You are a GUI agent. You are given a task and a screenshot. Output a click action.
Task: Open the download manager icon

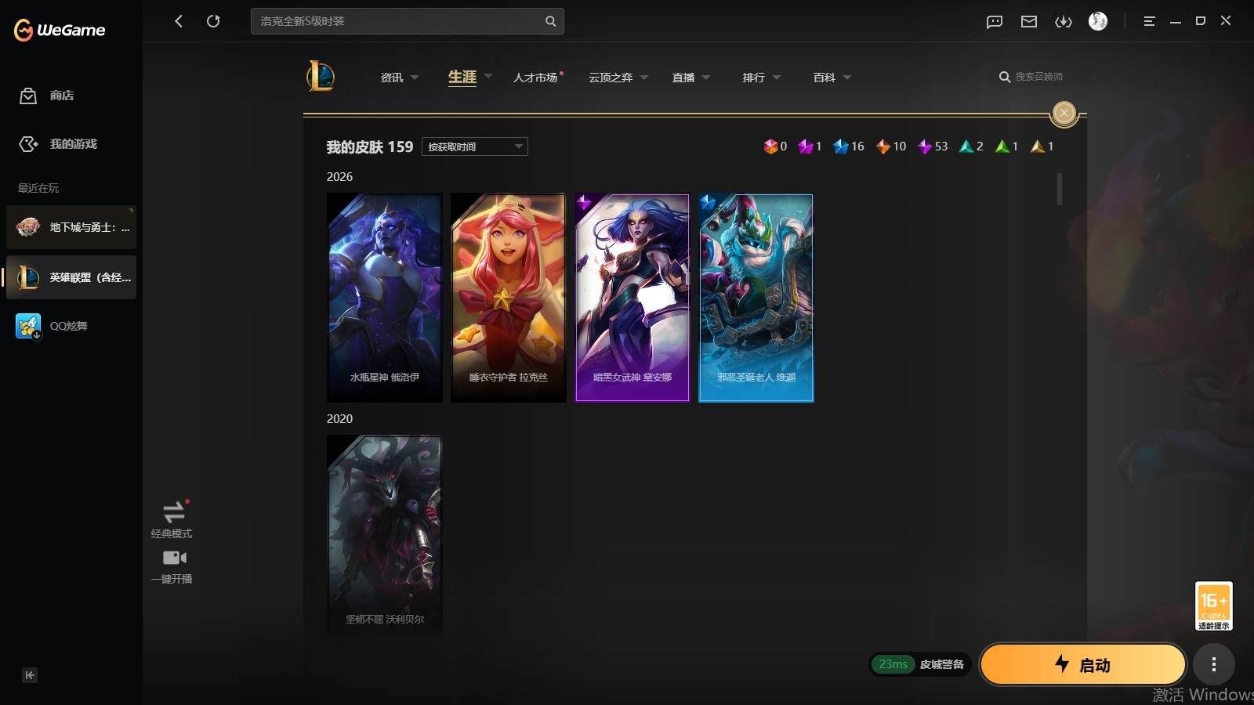click(1064, 22)
